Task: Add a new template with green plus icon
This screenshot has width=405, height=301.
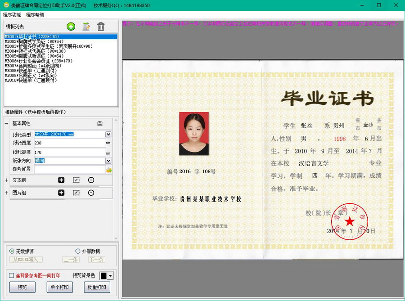Action: pos(71,27)
